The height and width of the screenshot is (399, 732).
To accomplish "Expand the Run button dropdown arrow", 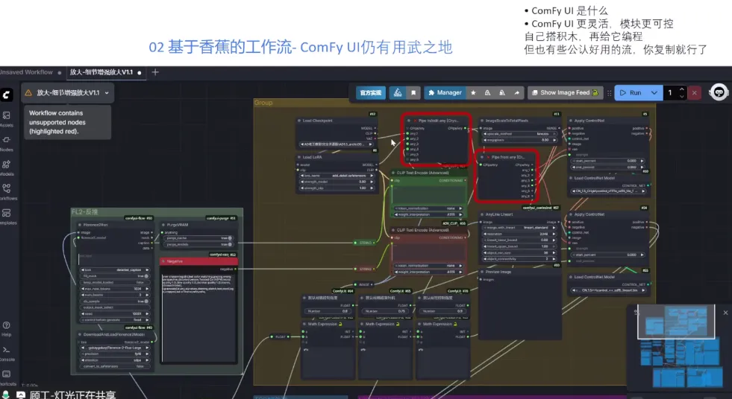I will point(654,92).
